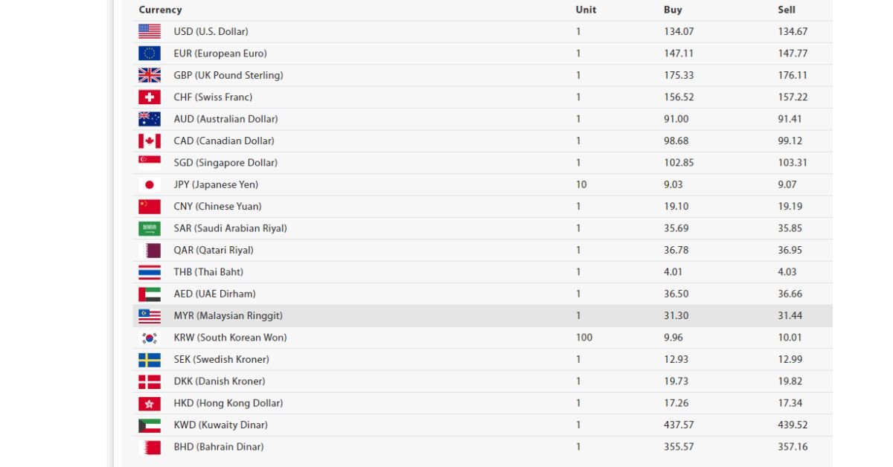
Task: Click the BHD sell rate 357.16
Action: click(x=793, y=447)
